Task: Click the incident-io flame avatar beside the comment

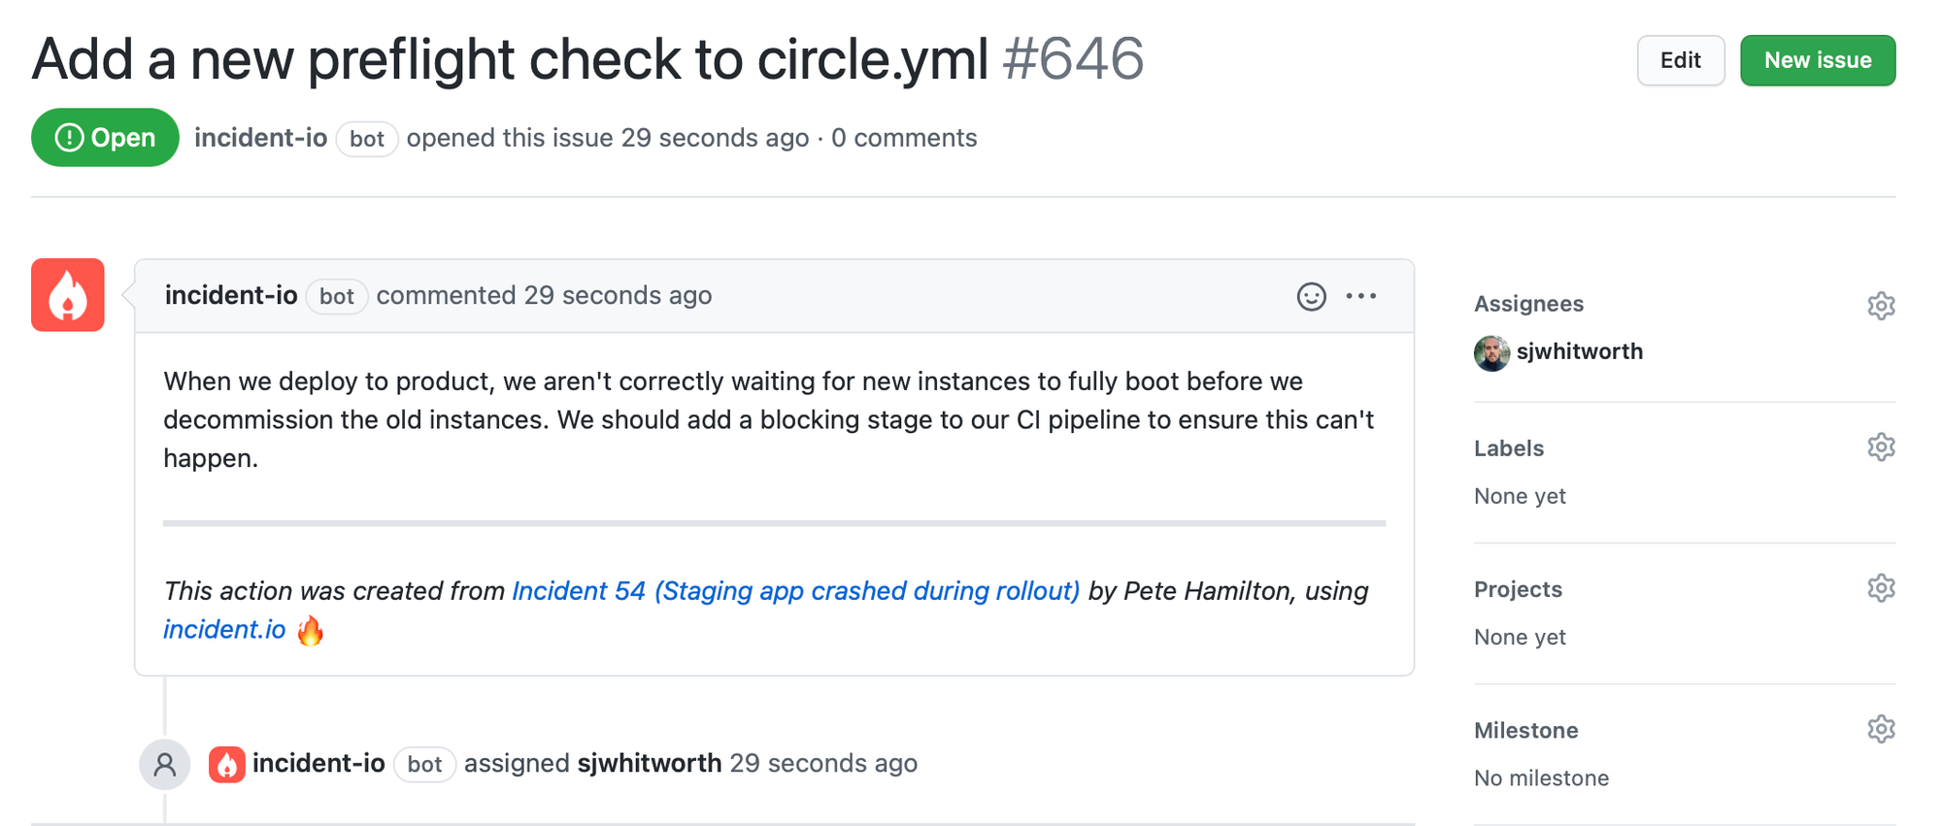Action: pyautogui.click(x=68, y=295)
